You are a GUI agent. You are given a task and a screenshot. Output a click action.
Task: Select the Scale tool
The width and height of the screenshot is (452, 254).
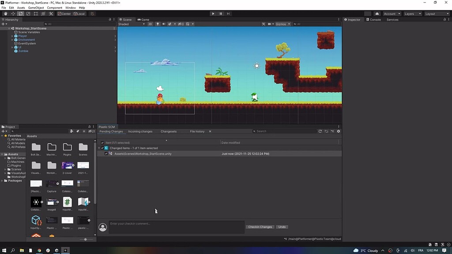tap(28, 13)
